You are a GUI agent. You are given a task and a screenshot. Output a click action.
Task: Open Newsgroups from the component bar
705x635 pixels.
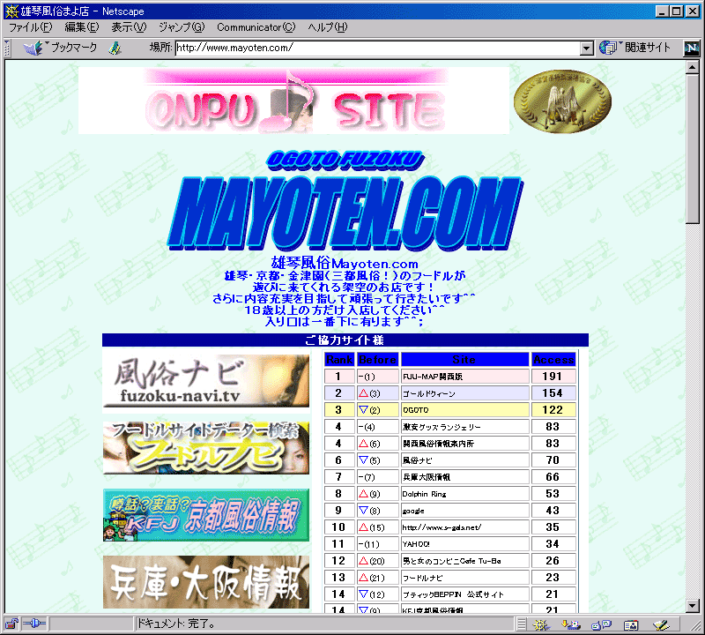pyautogui.click(x=601, y=624)
